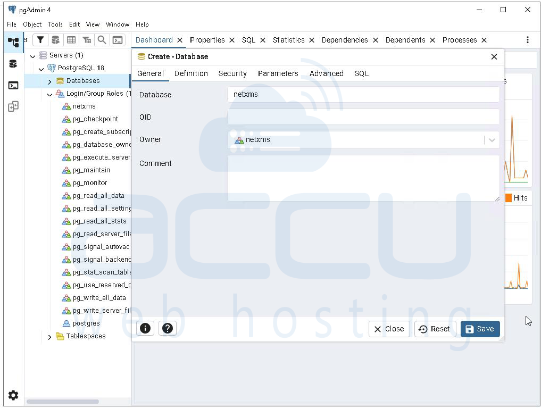Open the Object menu
The image size is (541, 408).
pyautogui.click(x=32, y=24)
